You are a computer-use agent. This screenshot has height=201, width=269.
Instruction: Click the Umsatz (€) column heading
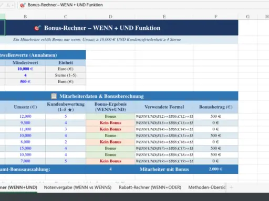pos(25,107)
